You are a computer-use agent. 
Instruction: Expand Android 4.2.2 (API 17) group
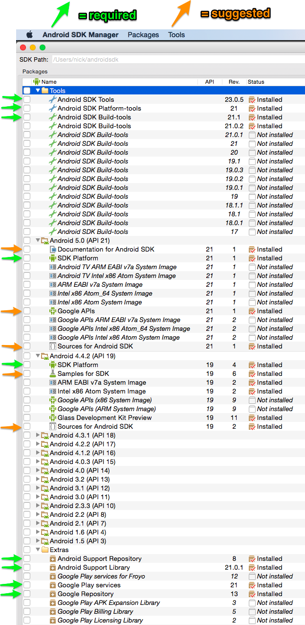38,444
